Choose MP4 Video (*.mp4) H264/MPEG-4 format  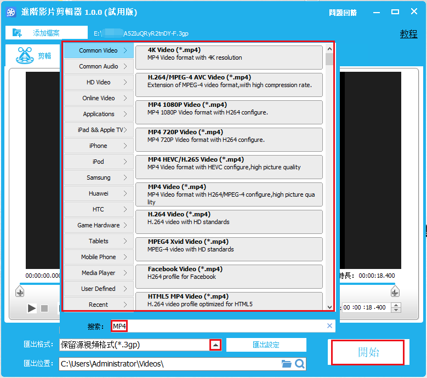point(229,194)
